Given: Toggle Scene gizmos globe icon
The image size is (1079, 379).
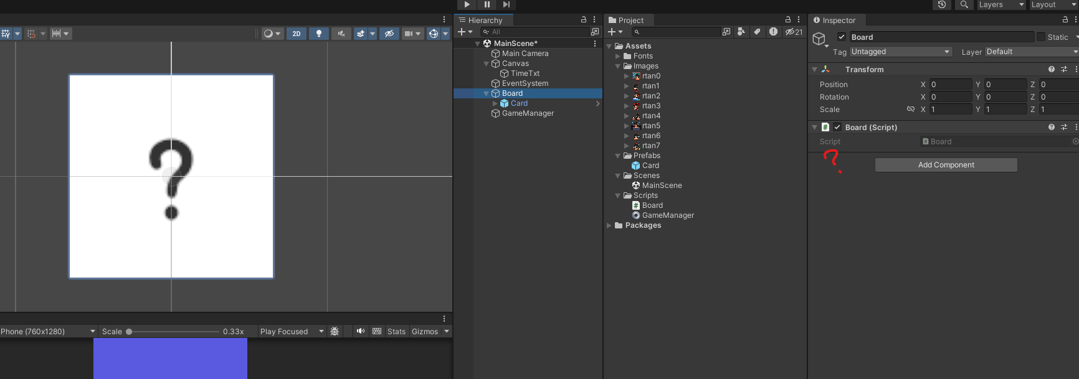Looking at the screenshot, I should coord(434,34).
